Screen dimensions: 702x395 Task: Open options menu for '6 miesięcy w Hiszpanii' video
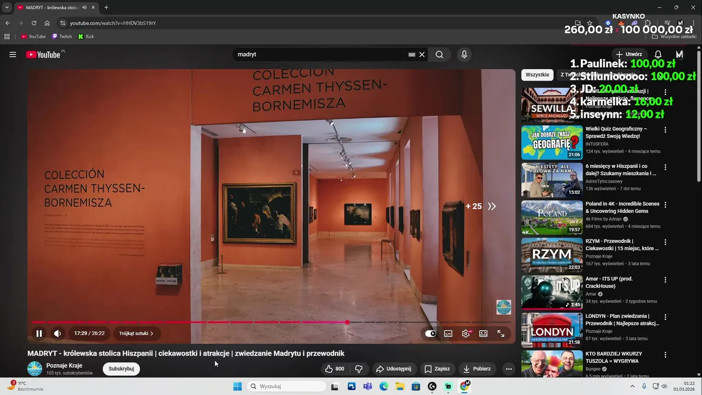[665, 167]
